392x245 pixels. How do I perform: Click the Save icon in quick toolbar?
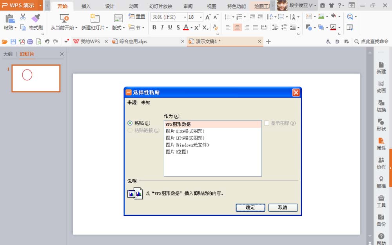[13, 42]
